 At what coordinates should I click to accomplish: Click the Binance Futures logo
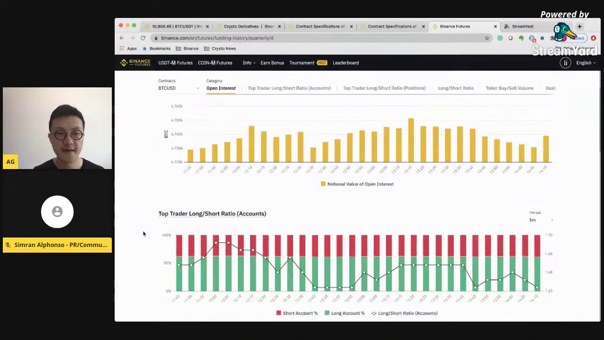click(135, 62)
